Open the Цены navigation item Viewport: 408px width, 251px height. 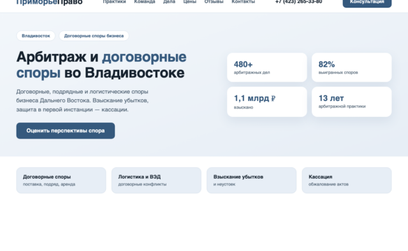(x=190, y=2)
